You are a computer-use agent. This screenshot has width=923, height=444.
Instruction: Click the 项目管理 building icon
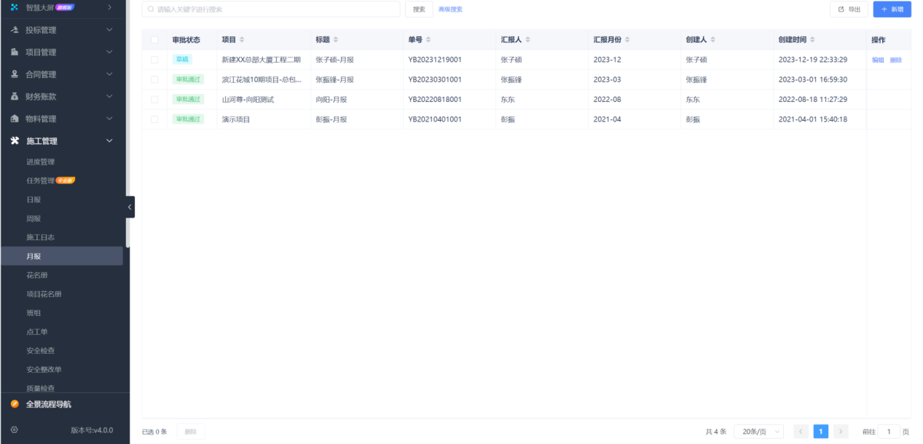pyautogui.click(x=15, y=52)
